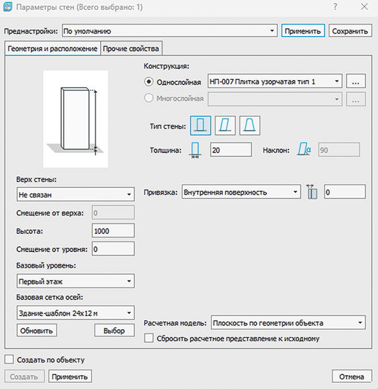The width and height of the screenshot is (378, 389).
Task: Click the Высота input field
Action: (113, 231)
